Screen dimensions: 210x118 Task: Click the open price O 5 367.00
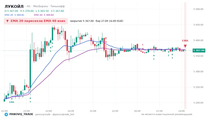click(x=11, y=11)
